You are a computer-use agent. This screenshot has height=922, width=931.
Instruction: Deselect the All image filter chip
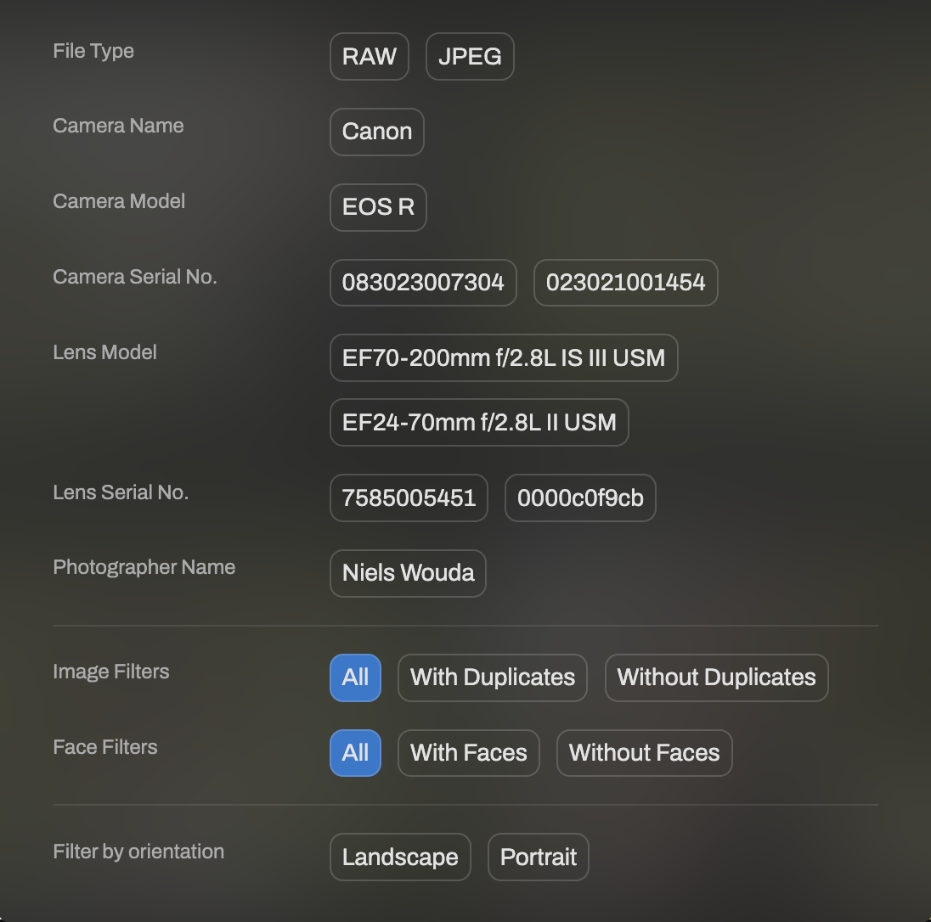pyautogui.click(x=355, y=677)
